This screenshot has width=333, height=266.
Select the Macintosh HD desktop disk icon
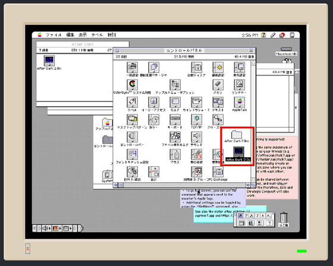pos(286,49)
